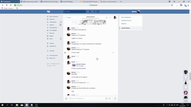Open Артём's avatar in the chat header

115,18
